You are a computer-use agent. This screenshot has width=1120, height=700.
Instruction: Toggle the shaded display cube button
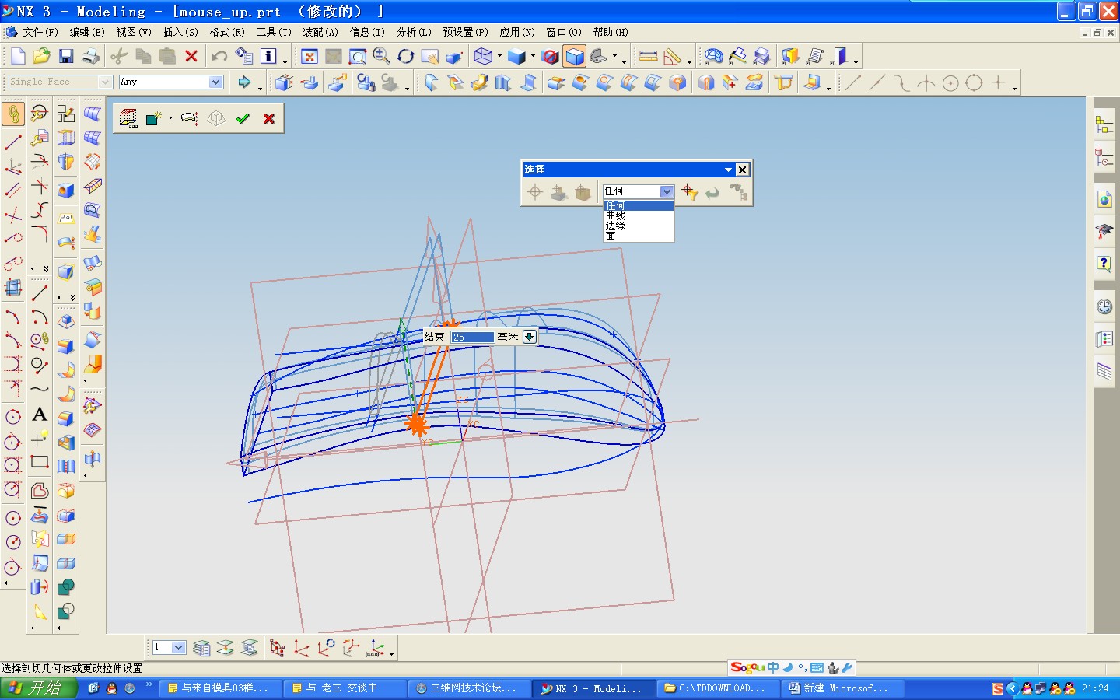575,56
